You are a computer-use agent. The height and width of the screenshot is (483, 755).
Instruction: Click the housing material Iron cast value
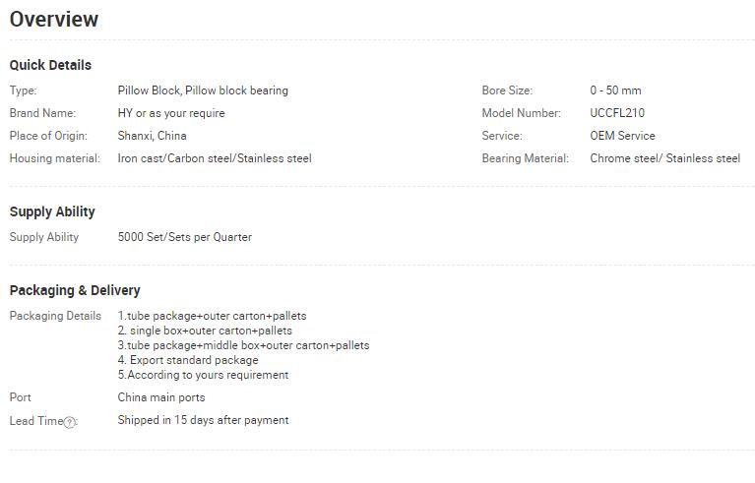215,158
